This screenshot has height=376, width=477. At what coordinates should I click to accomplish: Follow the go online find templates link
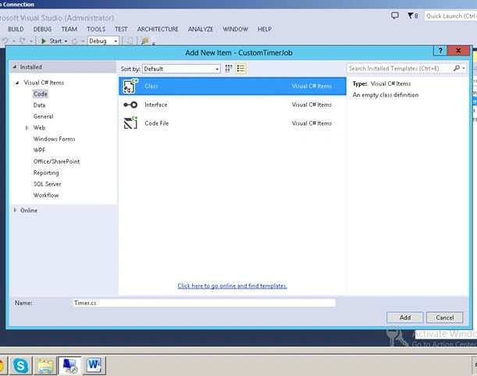click(x=233, y=286)
